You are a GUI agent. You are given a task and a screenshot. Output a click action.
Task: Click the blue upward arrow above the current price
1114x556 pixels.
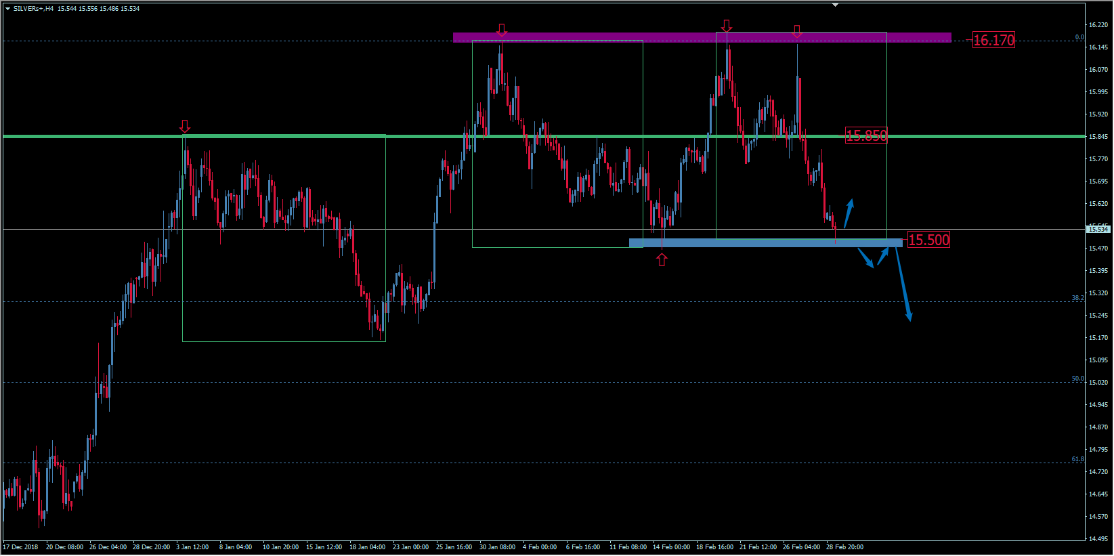coord(849,213)
